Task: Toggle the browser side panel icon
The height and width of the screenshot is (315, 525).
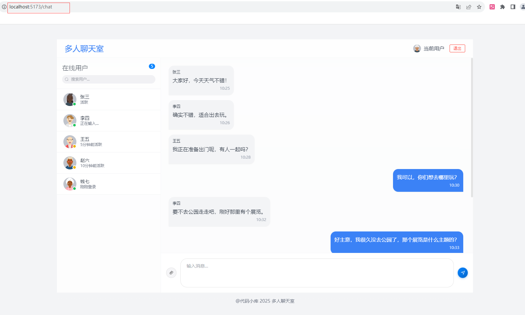Action: pos(513,7)
